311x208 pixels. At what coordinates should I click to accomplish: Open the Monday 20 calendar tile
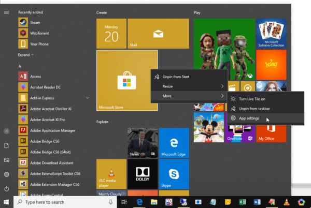pos(111,34)
